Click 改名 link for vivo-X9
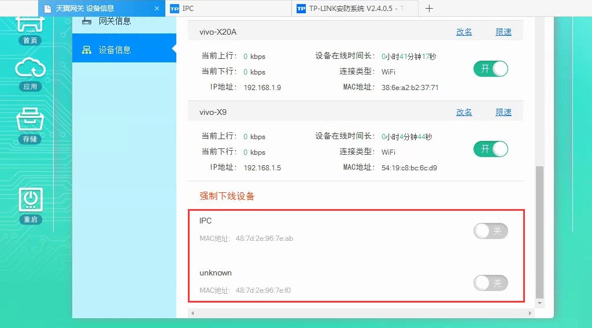 tap(464, 112)
